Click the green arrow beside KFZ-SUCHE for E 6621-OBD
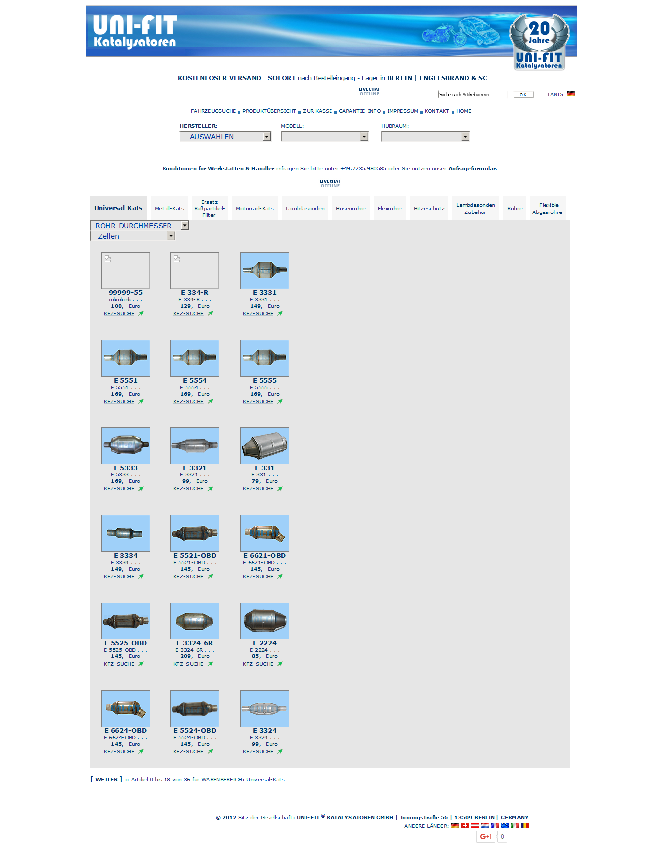This screenshot has width=662, height=848. (x=280, y=576)
